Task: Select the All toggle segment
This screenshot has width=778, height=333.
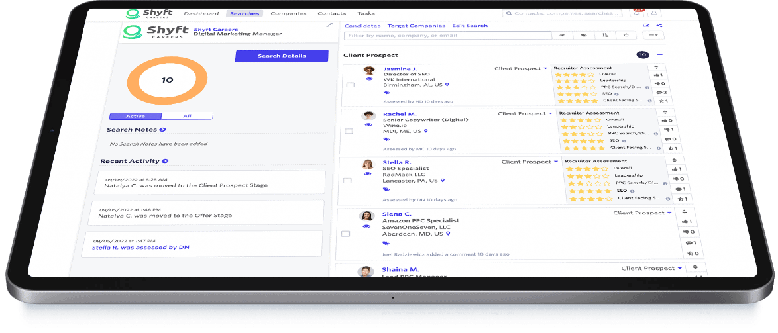Action: coord(187,116)
